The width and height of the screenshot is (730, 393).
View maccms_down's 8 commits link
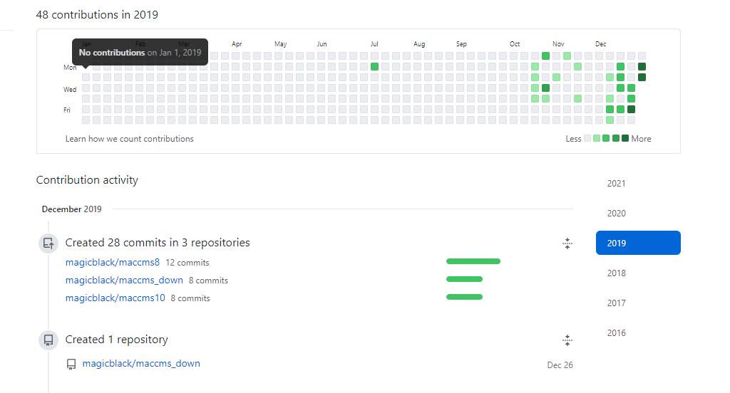[208, 281]
